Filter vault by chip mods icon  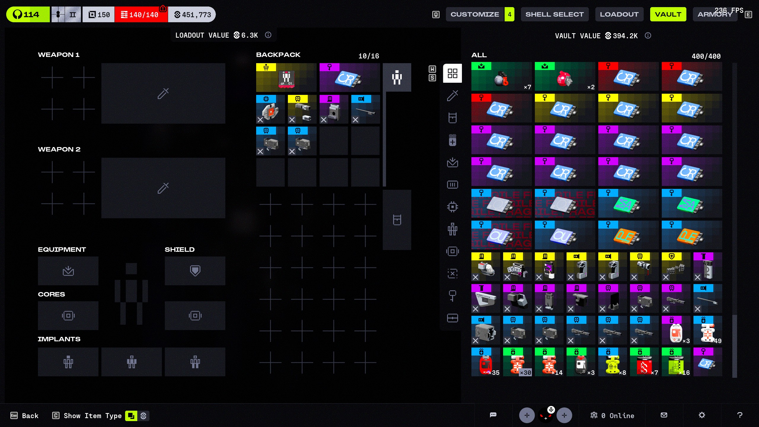pyautogui.click(x=452, y=207)
